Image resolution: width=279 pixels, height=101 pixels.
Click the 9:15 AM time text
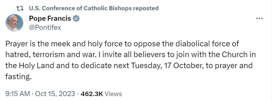click(x=18, y=94)
